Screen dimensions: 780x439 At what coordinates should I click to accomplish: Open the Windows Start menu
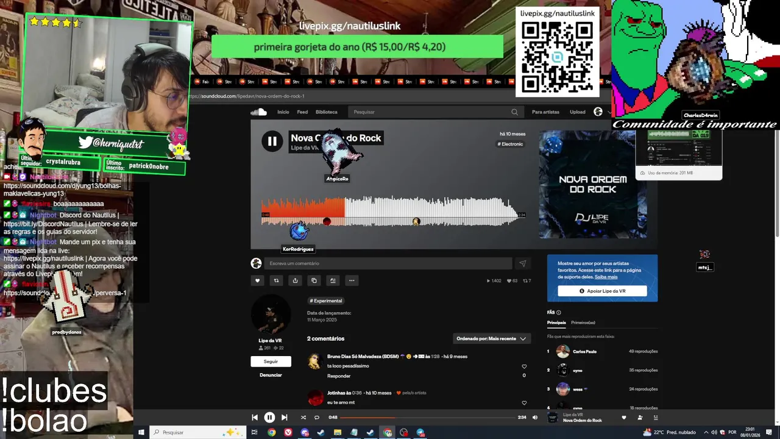click(141, 432)
